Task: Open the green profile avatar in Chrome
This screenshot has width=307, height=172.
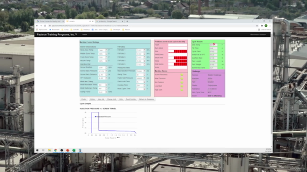Action: coord(266,26)
